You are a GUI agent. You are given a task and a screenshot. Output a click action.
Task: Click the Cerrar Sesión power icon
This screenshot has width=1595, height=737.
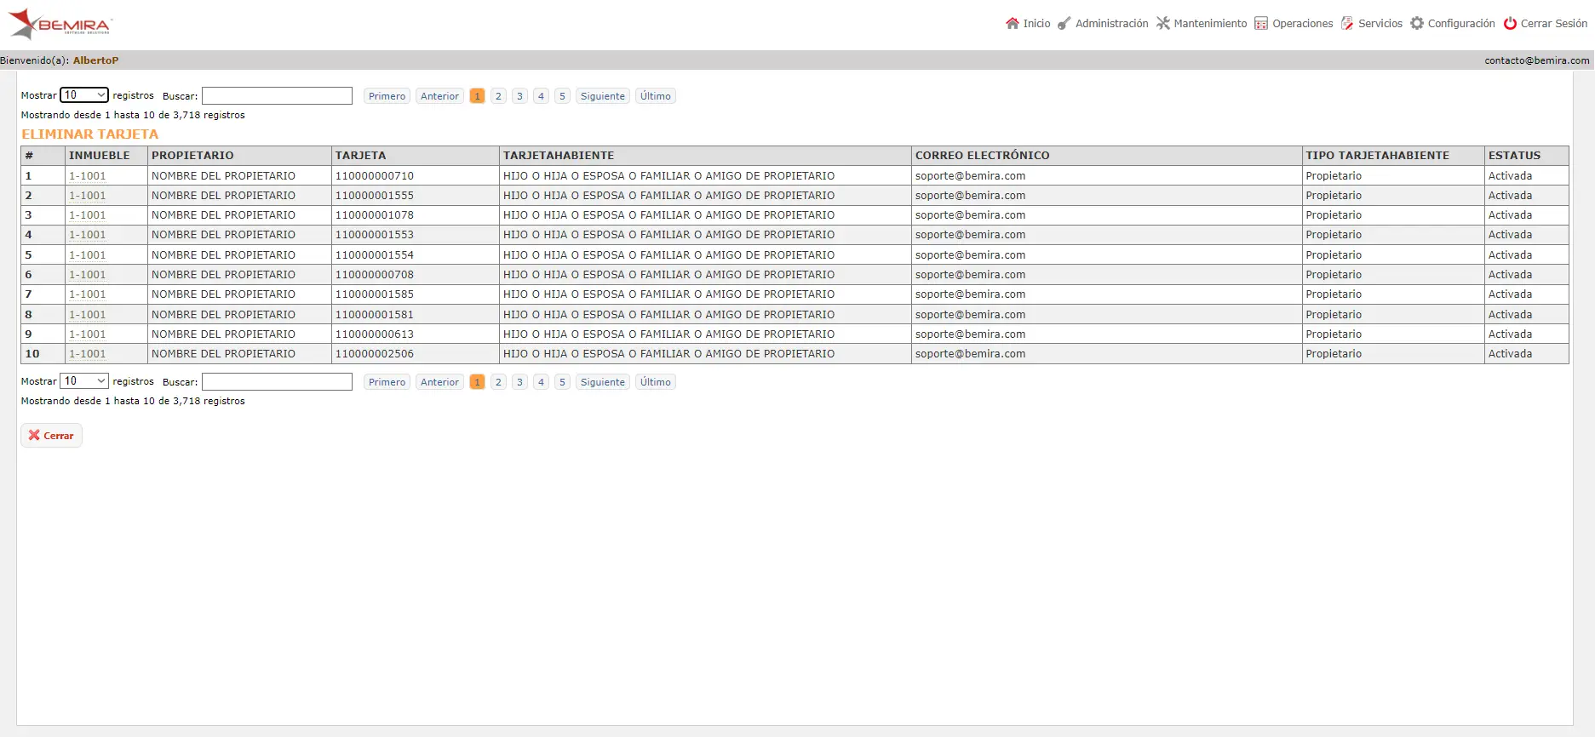pyautogui.click(x=1510, y=24)
